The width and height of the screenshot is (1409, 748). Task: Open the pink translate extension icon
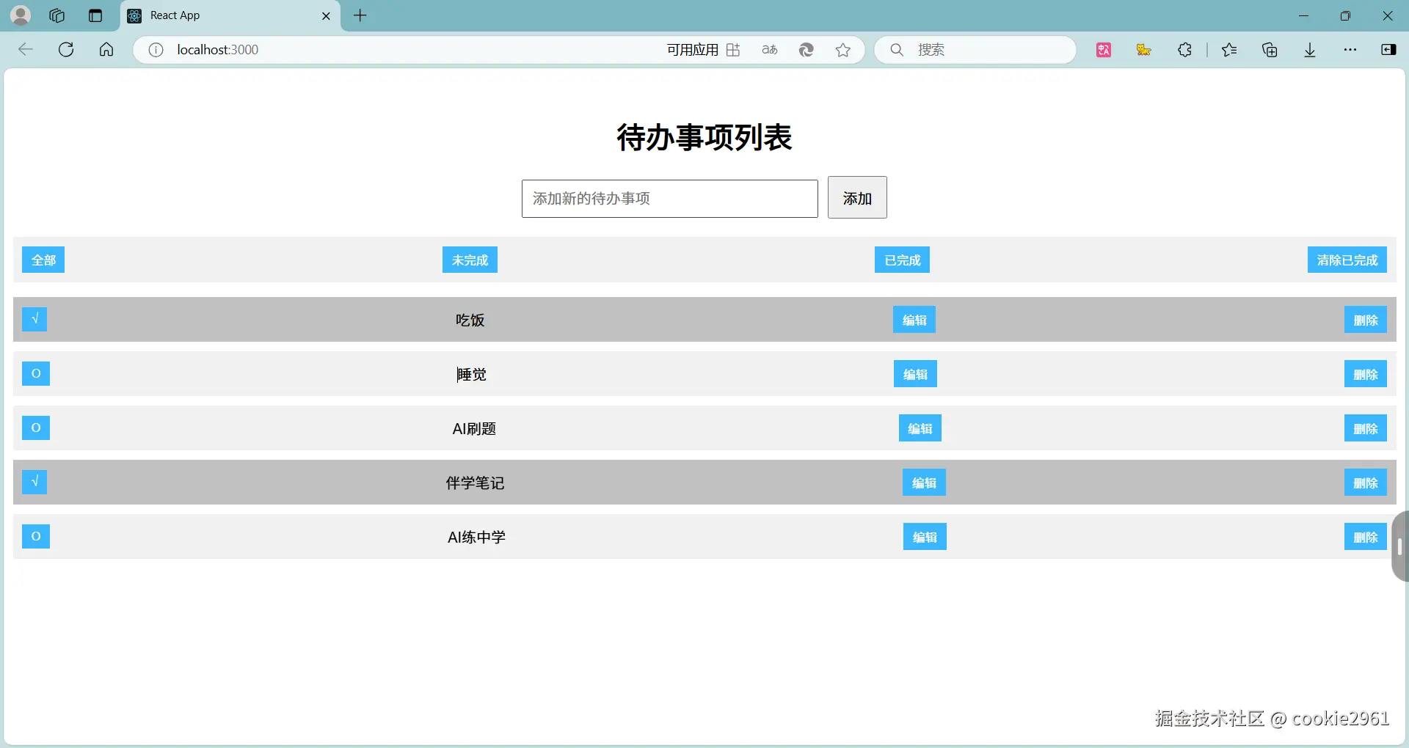[1104, 50]
